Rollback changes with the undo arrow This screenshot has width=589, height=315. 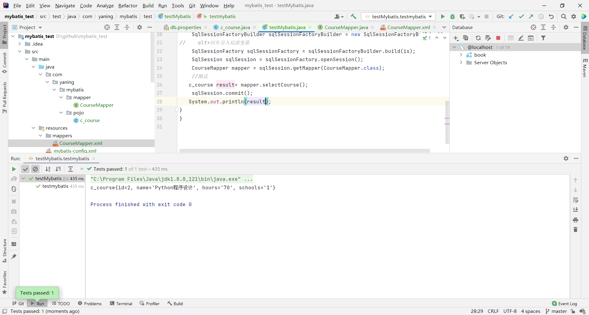(x=551, y=17)
